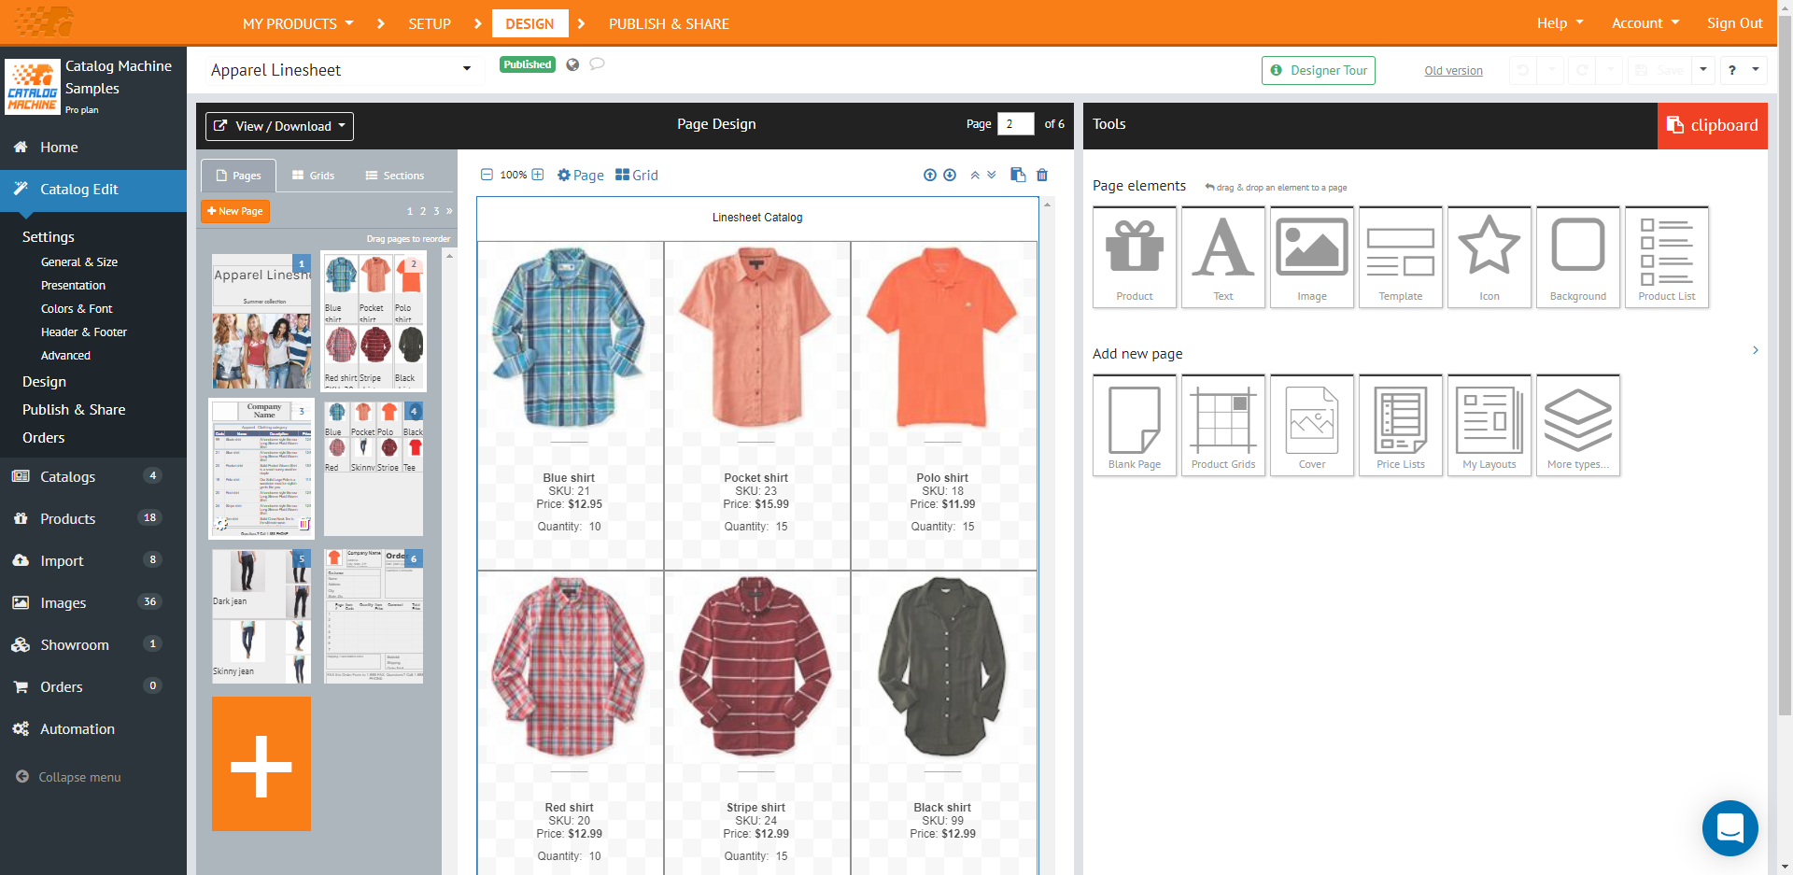
Task: Click the globe icon next to Published
Action: click(572, 64)
